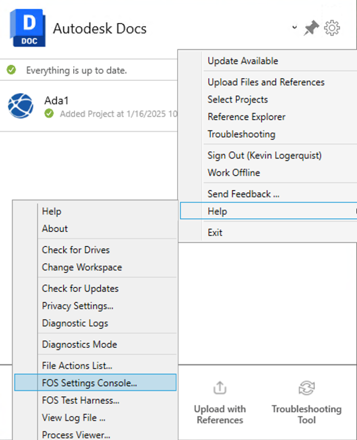Screen dimensions: 357x440
Task: Open settings with the gear icon
Action: click(332, 28)
